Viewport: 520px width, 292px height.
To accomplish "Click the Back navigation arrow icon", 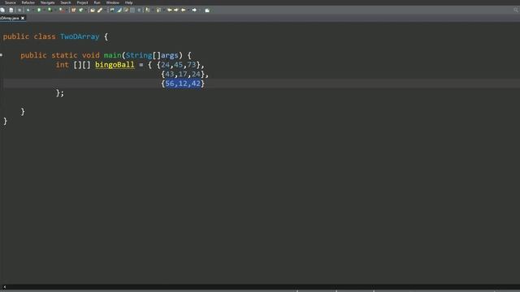I will tap(183, 10).
